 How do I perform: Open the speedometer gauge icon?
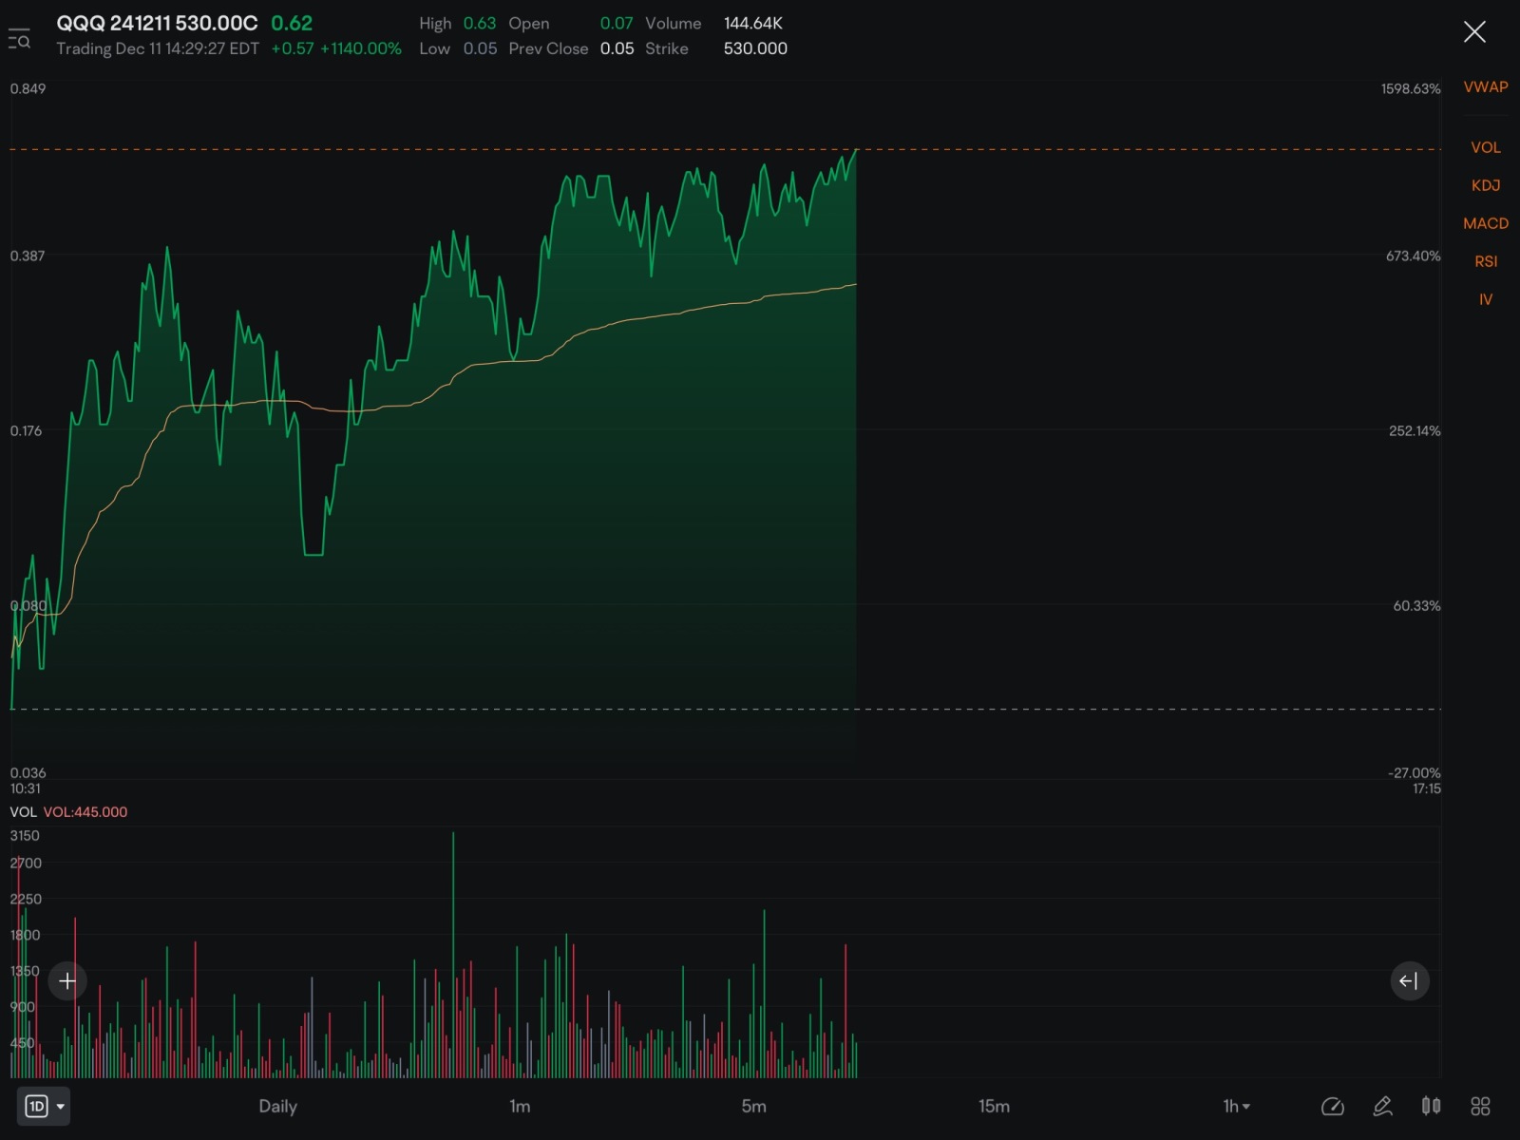pyautogui.click(x=1333, y=1106)
